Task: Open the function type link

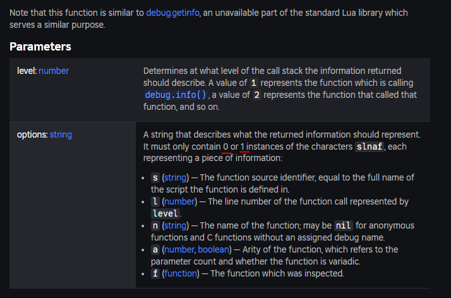Action: (181, 273)
